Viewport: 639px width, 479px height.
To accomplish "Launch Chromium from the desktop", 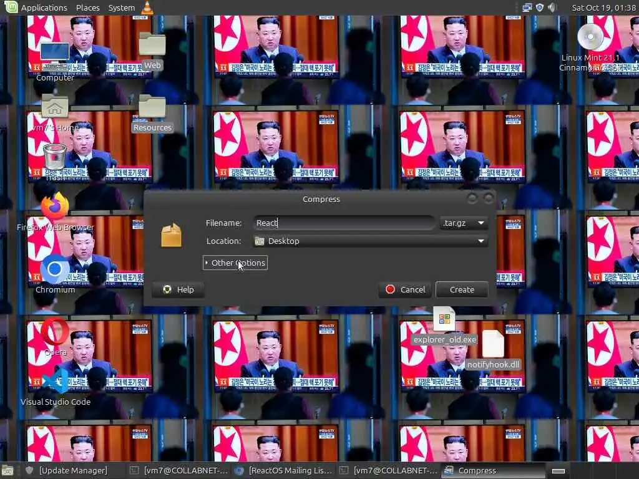I will click(55, 269).
